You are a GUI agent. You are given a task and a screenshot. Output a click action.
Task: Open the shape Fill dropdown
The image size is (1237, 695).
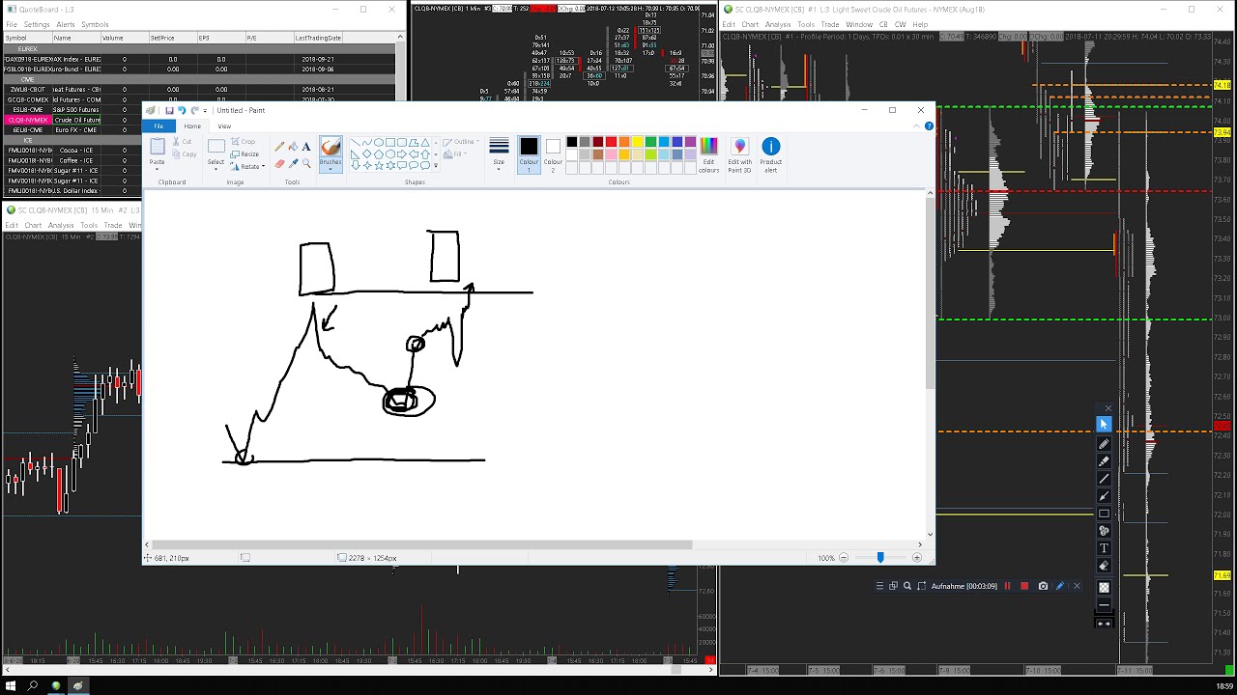click(456, 154)
